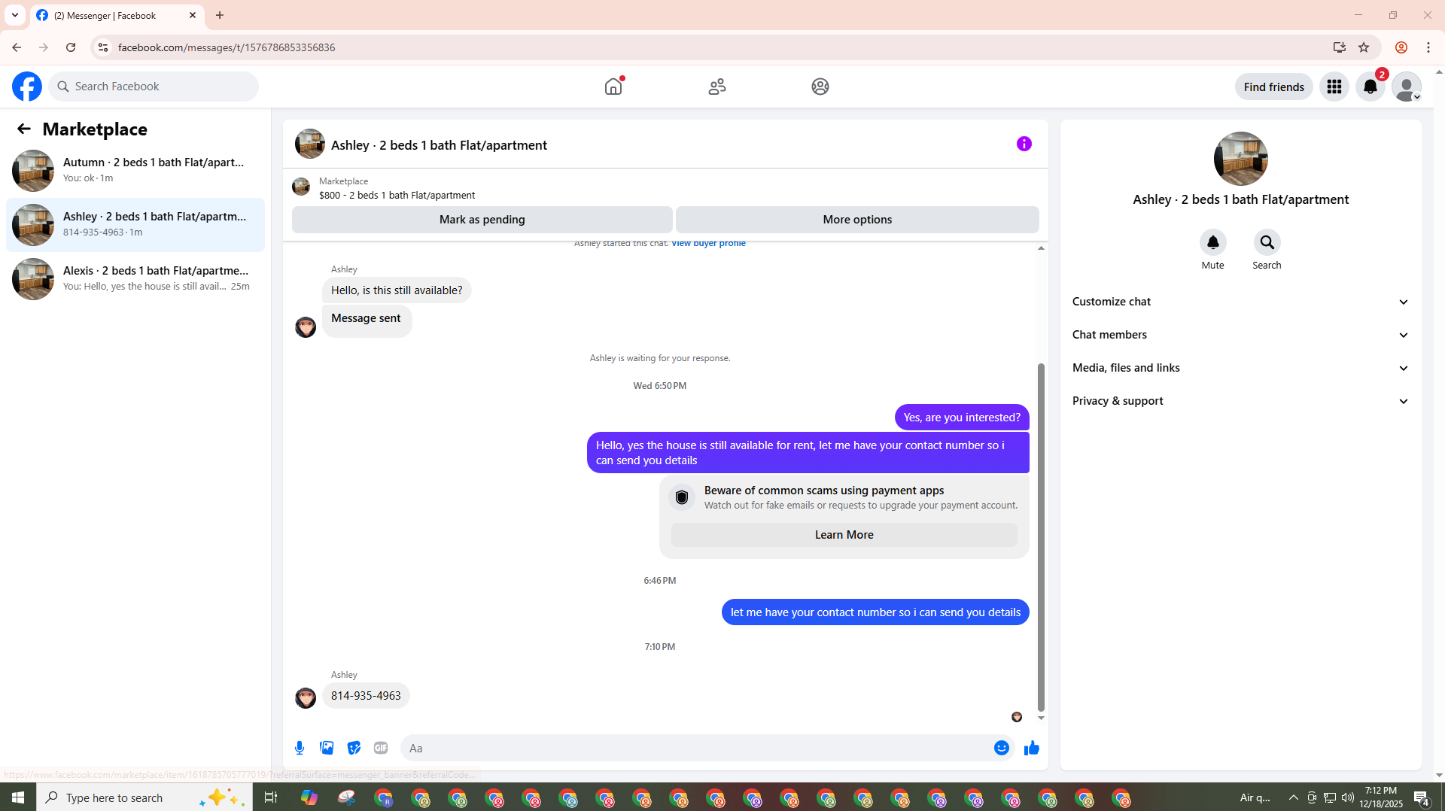Choose a sticker icon
Screen dimensions: 1445x811
pyautogui.click(x=354, y=748)
